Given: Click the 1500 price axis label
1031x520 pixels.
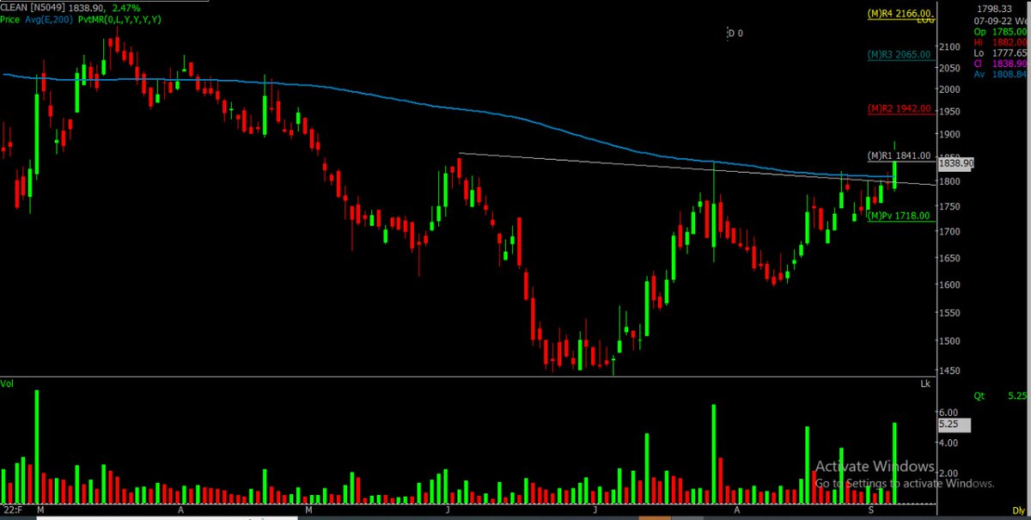Looking at the screenshot, I should [x=949, y=341].
